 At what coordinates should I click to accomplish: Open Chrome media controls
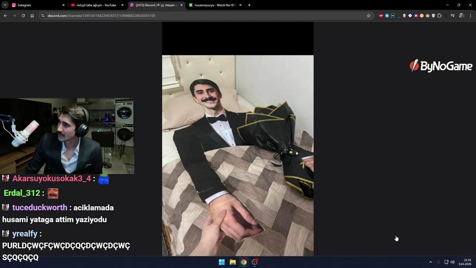(x=453, y=16)
